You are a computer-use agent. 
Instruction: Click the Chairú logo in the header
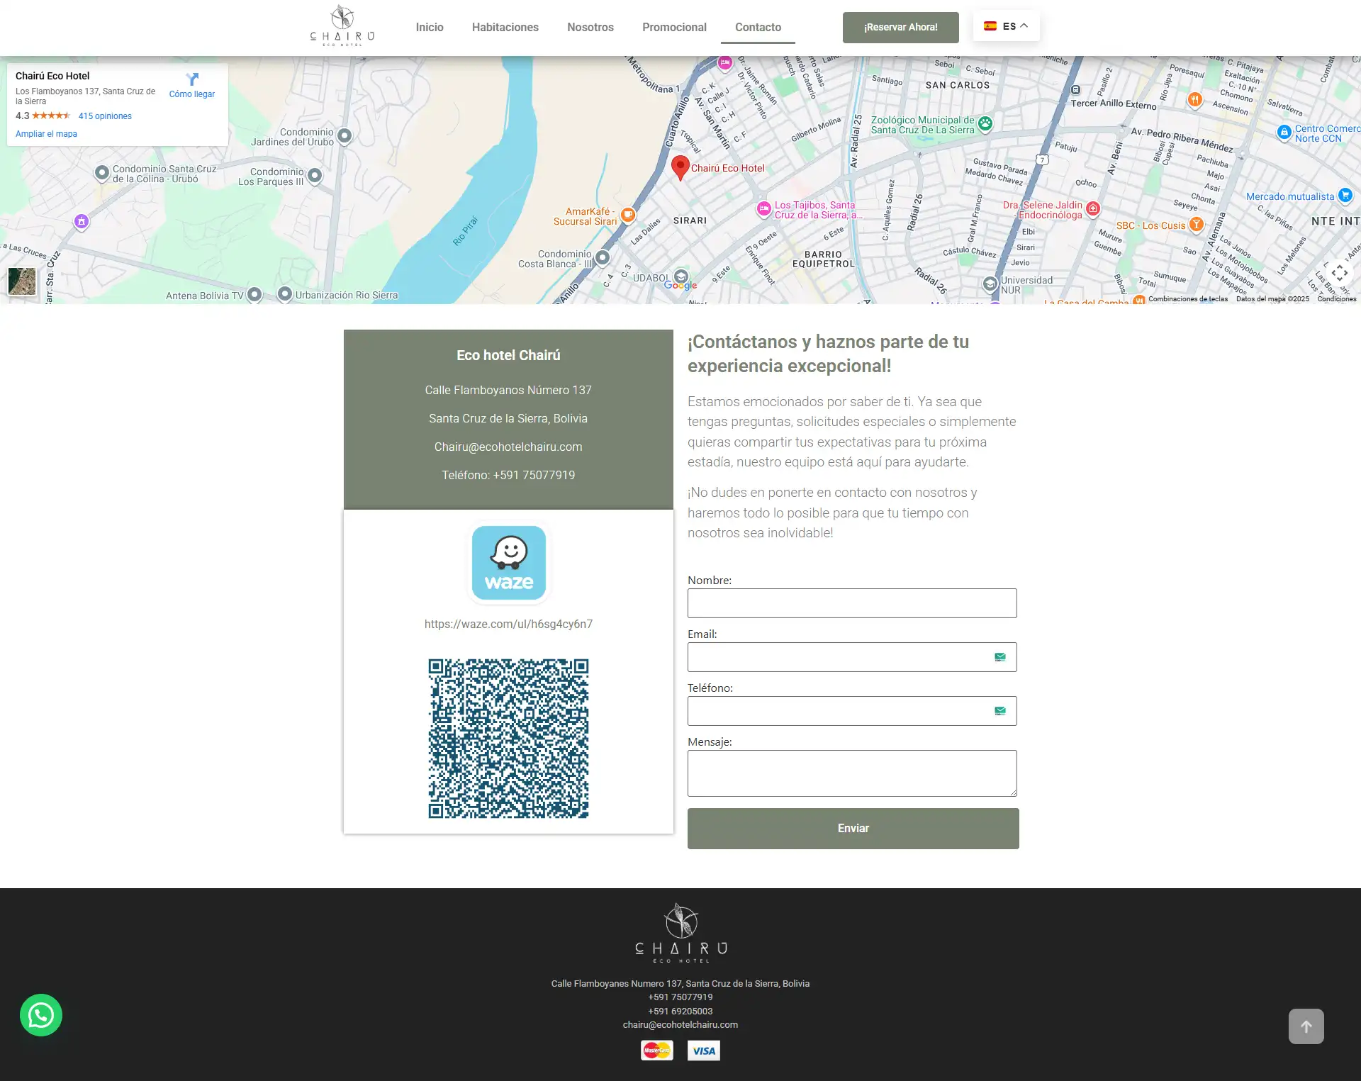click(342, 26)
